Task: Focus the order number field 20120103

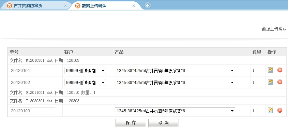Action: 32,111
